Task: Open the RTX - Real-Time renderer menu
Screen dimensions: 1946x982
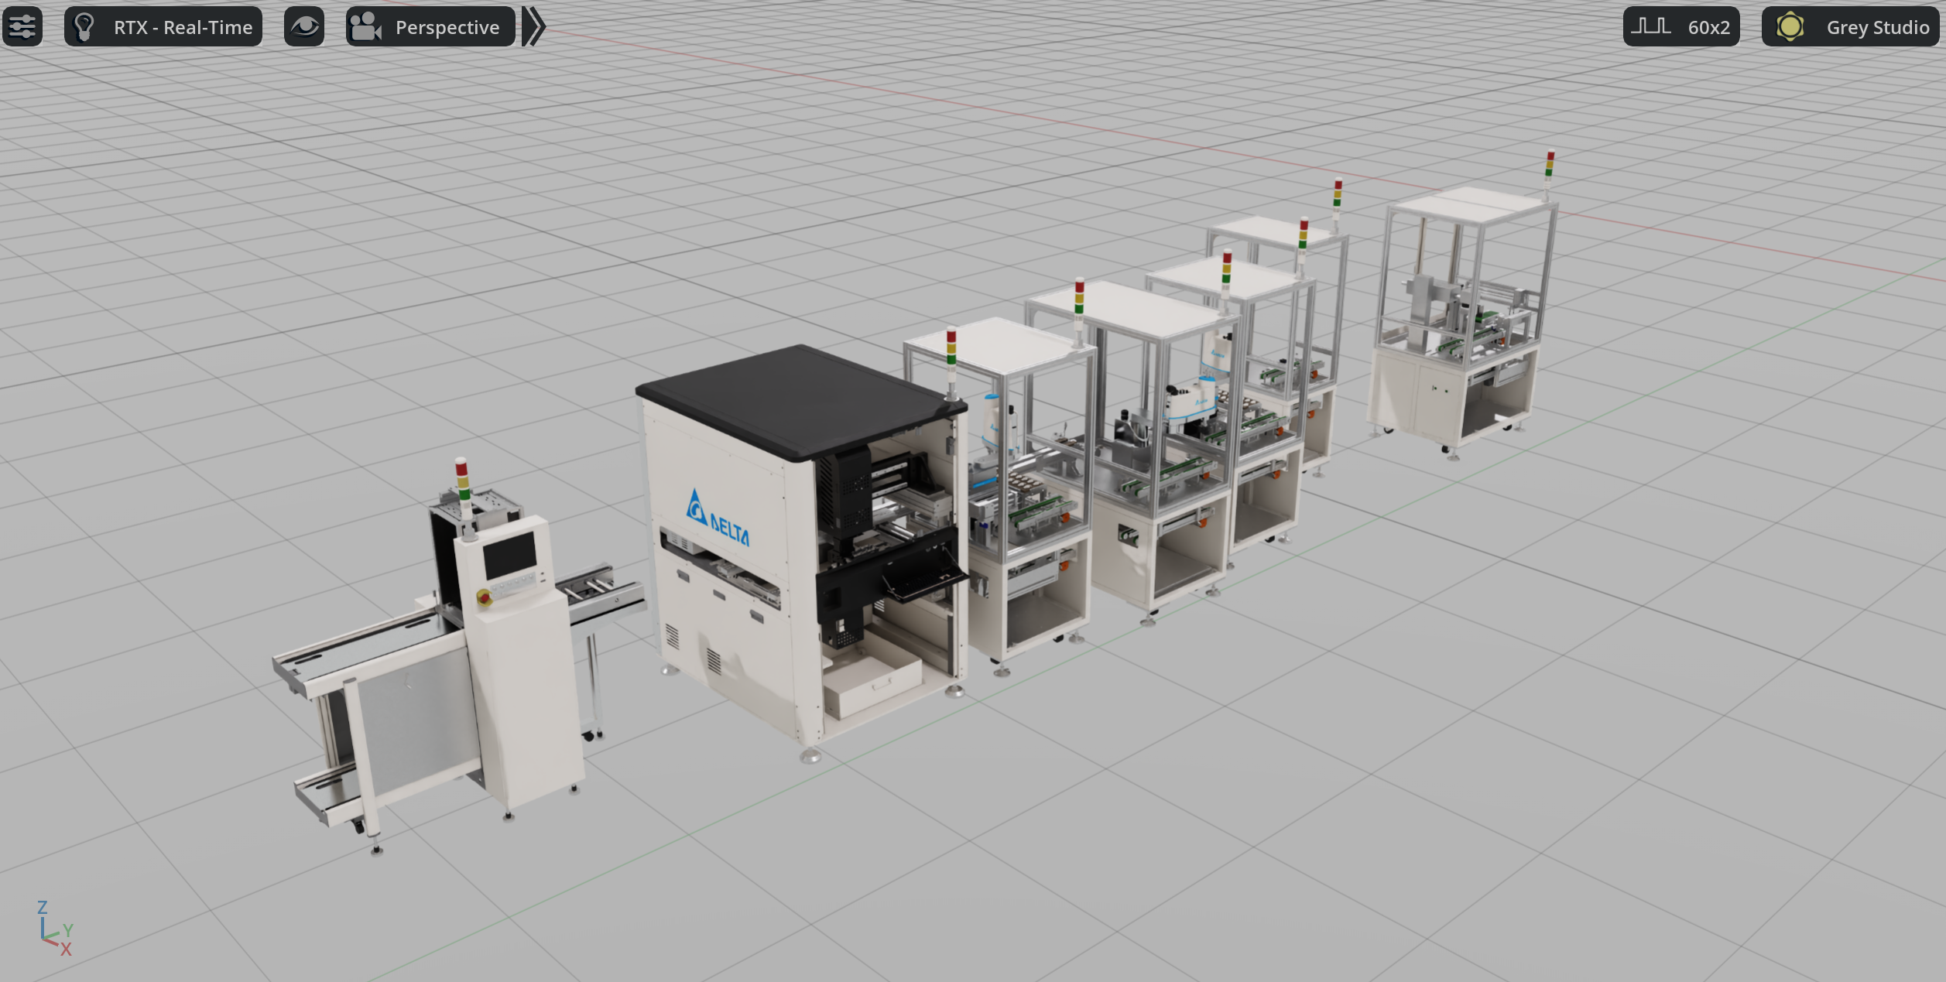Action: [x=163, y=27]
